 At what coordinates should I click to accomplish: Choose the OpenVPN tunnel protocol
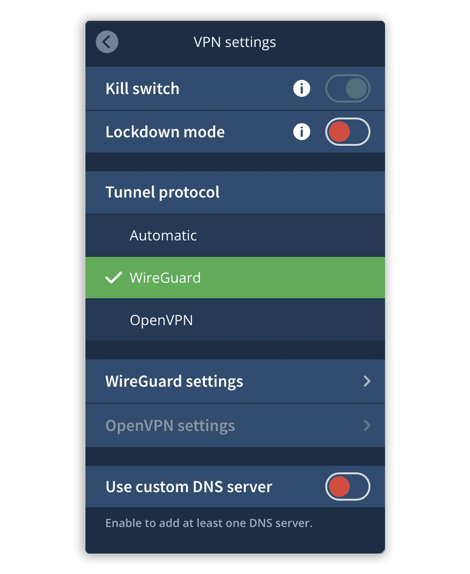(x=235, y=320)
